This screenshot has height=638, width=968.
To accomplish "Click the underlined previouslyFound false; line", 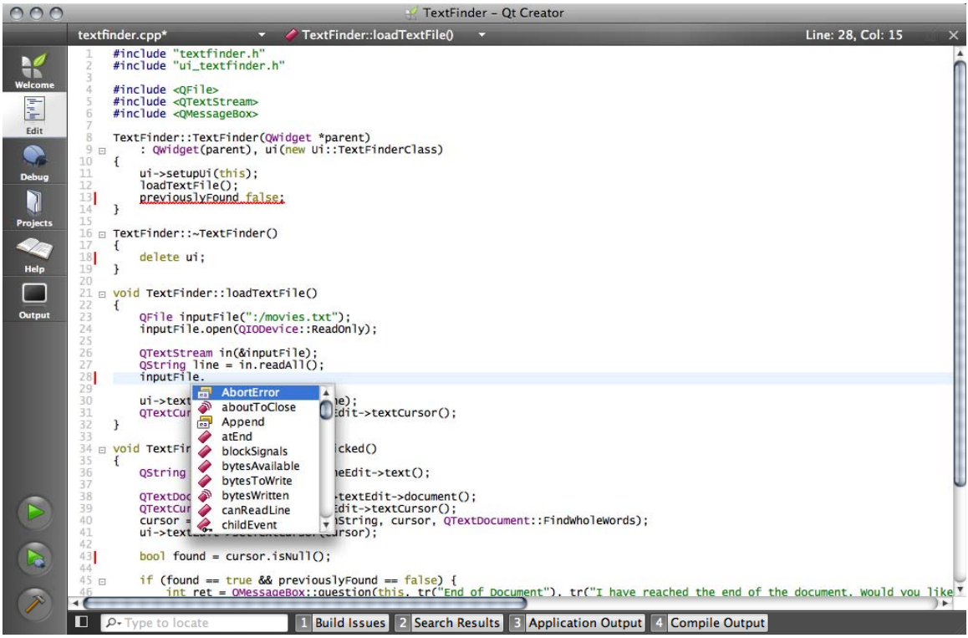I will tap(211, 197).
